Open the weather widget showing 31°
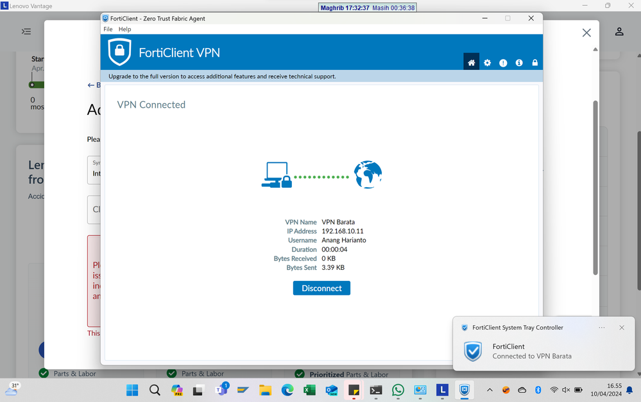 (x=12, y=389)
